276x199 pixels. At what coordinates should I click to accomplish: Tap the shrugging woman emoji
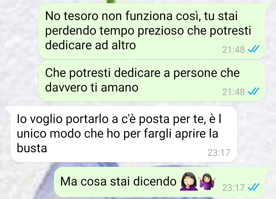[207, 182]
